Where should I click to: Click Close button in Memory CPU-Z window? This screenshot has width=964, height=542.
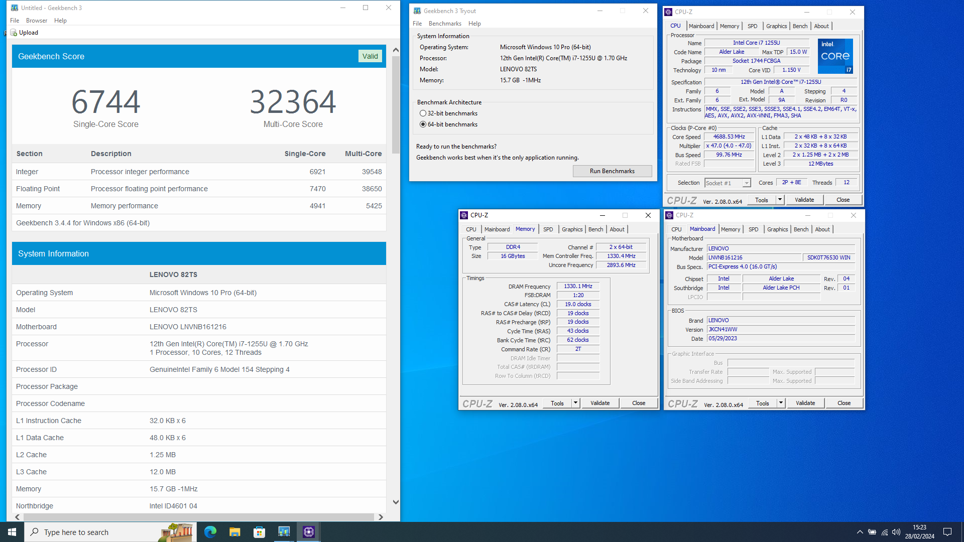pos(639,403)
